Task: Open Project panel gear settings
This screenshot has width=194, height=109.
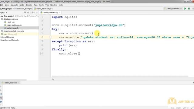Action: point(33,12)
